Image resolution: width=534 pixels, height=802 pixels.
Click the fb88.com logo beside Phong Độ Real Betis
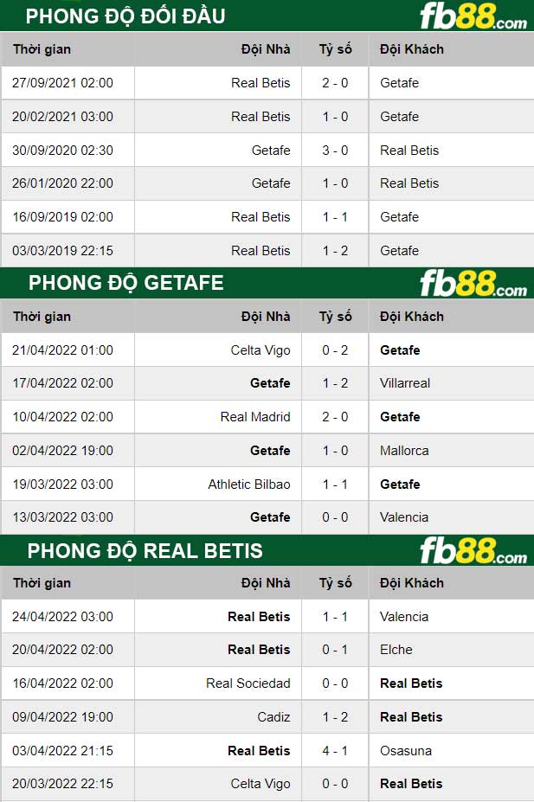click(x=473, y=551)
